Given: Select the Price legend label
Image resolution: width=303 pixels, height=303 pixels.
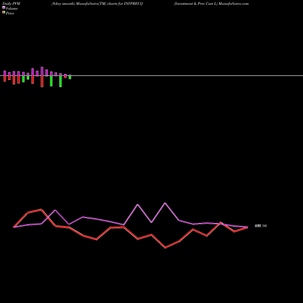Looking at the screenshot, I should point(10,13).
